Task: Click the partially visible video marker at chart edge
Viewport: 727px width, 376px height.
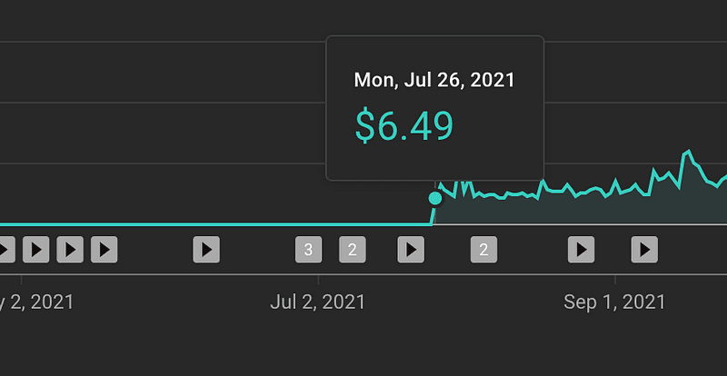Action: pyautogui.click(x=7, y=250)
